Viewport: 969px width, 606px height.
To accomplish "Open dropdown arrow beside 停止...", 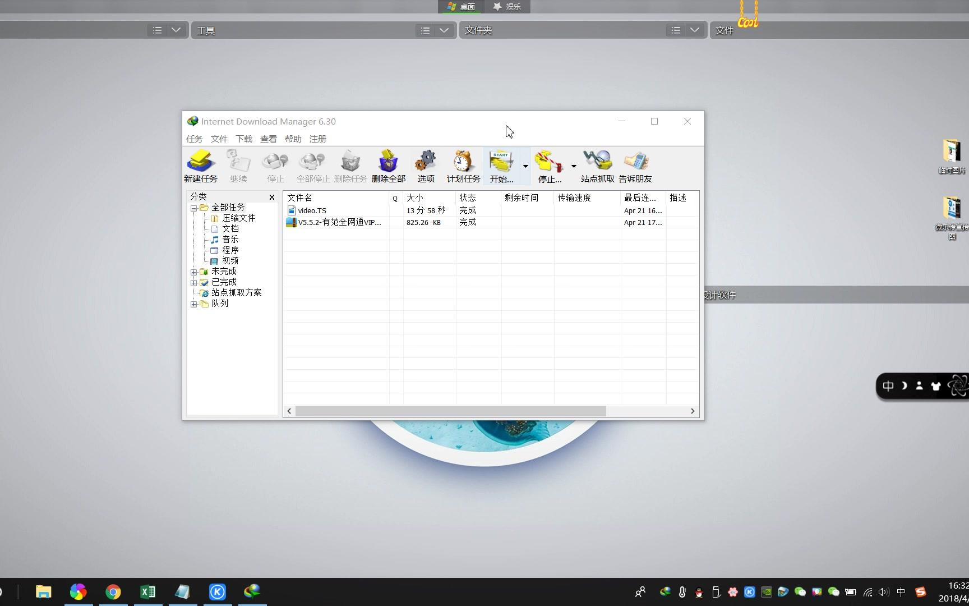I will point(574,166).
